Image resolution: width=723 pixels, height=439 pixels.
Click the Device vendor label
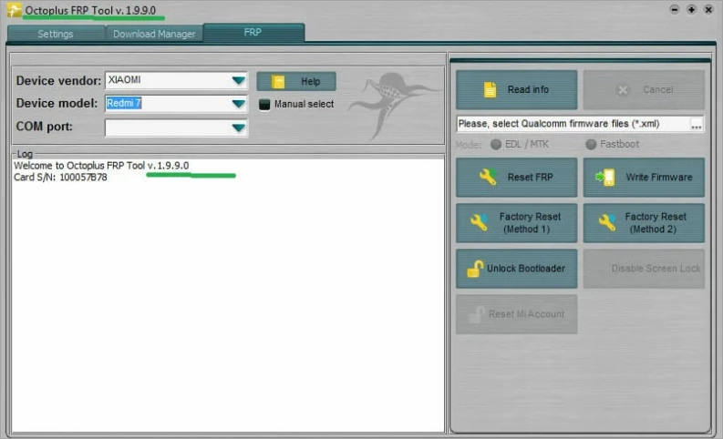(58, 81)
